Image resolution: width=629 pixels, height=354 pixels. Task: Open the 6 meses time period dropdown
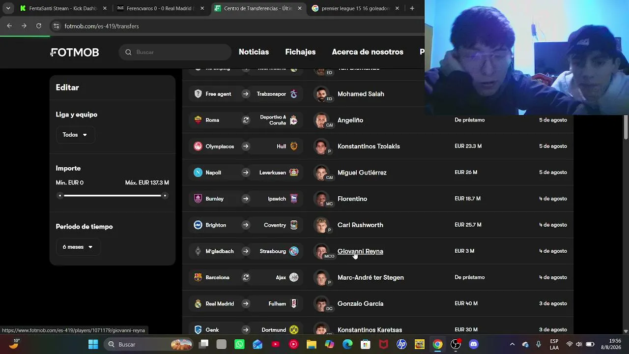pos(78,247)
